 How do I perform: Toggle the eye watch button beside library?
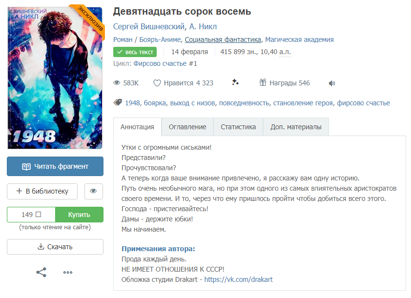(x=94, y=191)
